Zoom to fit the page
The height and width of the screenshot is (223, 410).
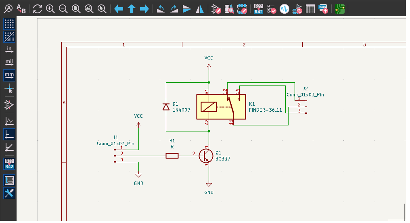pos(76,8)
